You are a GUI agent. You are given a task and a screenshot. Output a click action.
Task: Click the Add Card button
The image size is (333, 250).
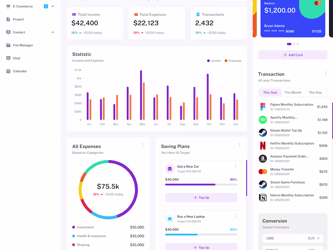click(292, 55)
